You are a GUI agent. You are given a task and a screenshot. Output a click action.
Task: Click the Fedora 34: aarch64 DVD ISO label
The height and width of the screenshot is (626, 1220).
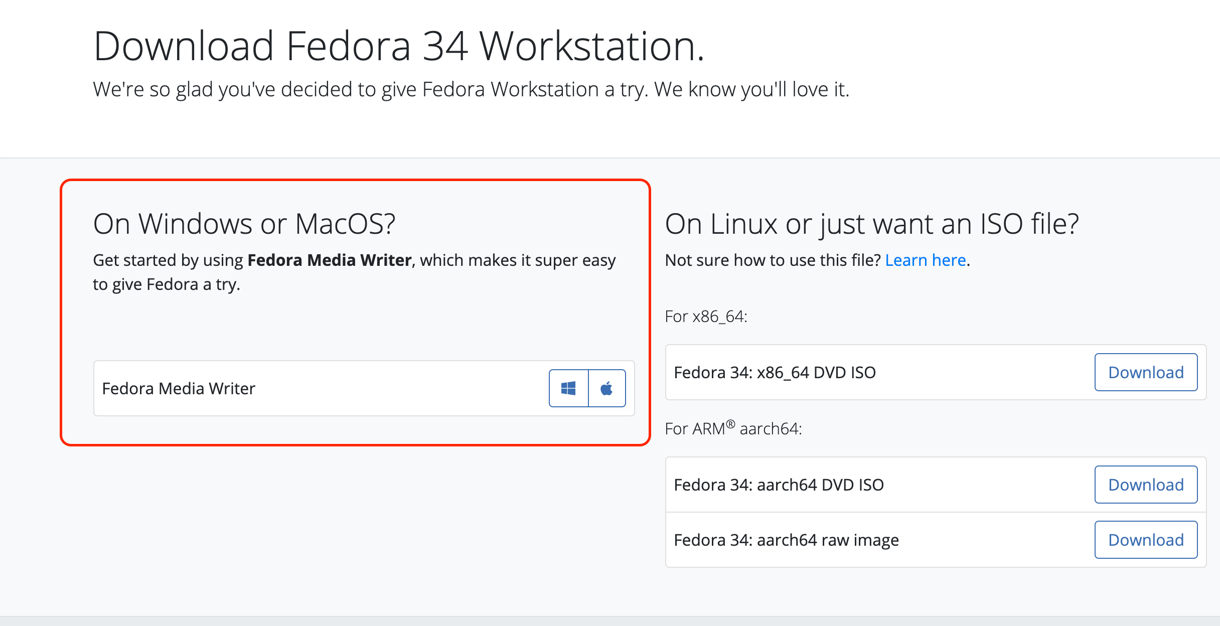tap(779, 485)
